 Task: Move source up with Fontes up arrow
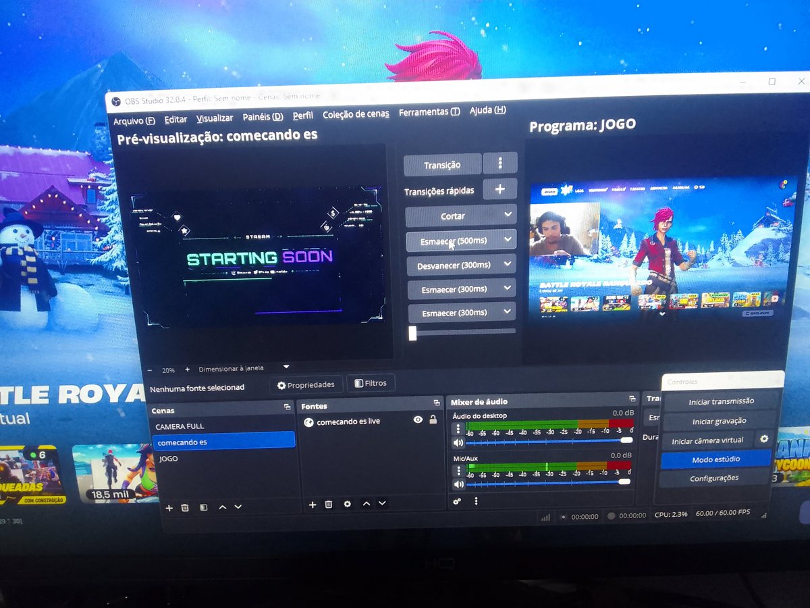[366, 503]
